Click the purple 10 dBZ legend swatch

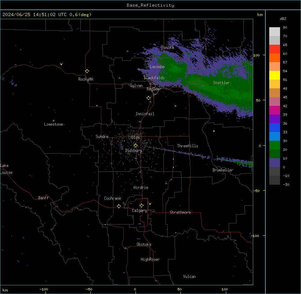click(274, 163)
